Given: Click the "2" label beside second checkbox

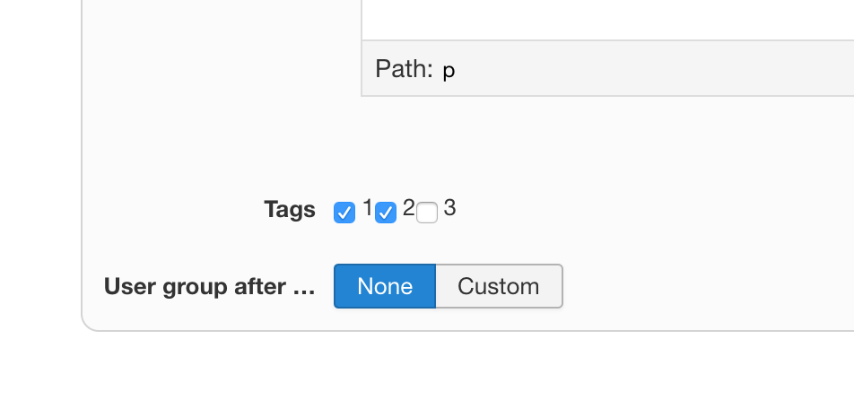Looking at the screenshot, I should pyautogui.click(x=409, y=209).
